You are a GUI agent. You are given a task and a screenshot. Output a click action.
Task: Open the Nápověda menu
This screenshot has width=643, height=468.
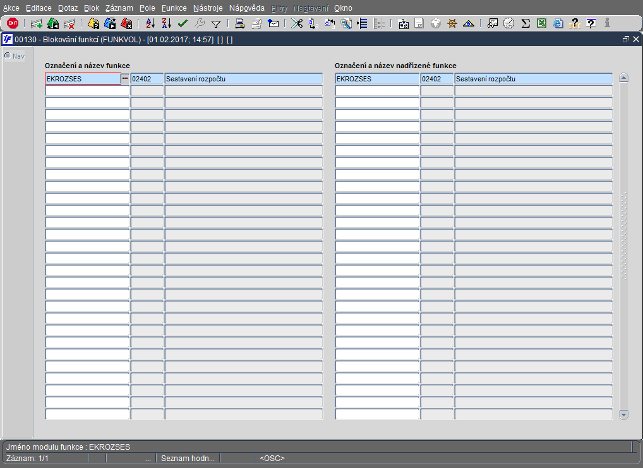point(247,8)
